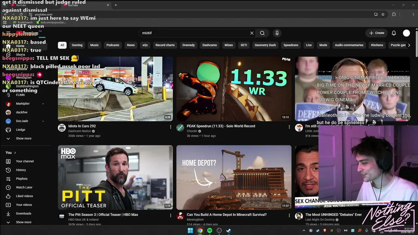Select the Dashcams filter chip
418x235 pixels.
[210, 45]
